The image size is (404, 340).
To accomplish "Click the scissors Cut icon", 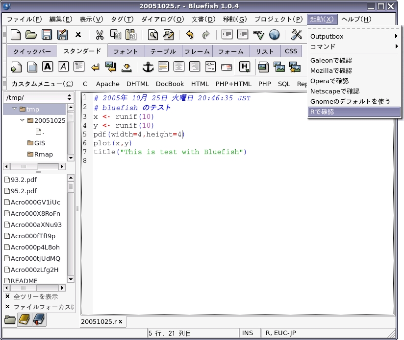I will pos(100,35).
